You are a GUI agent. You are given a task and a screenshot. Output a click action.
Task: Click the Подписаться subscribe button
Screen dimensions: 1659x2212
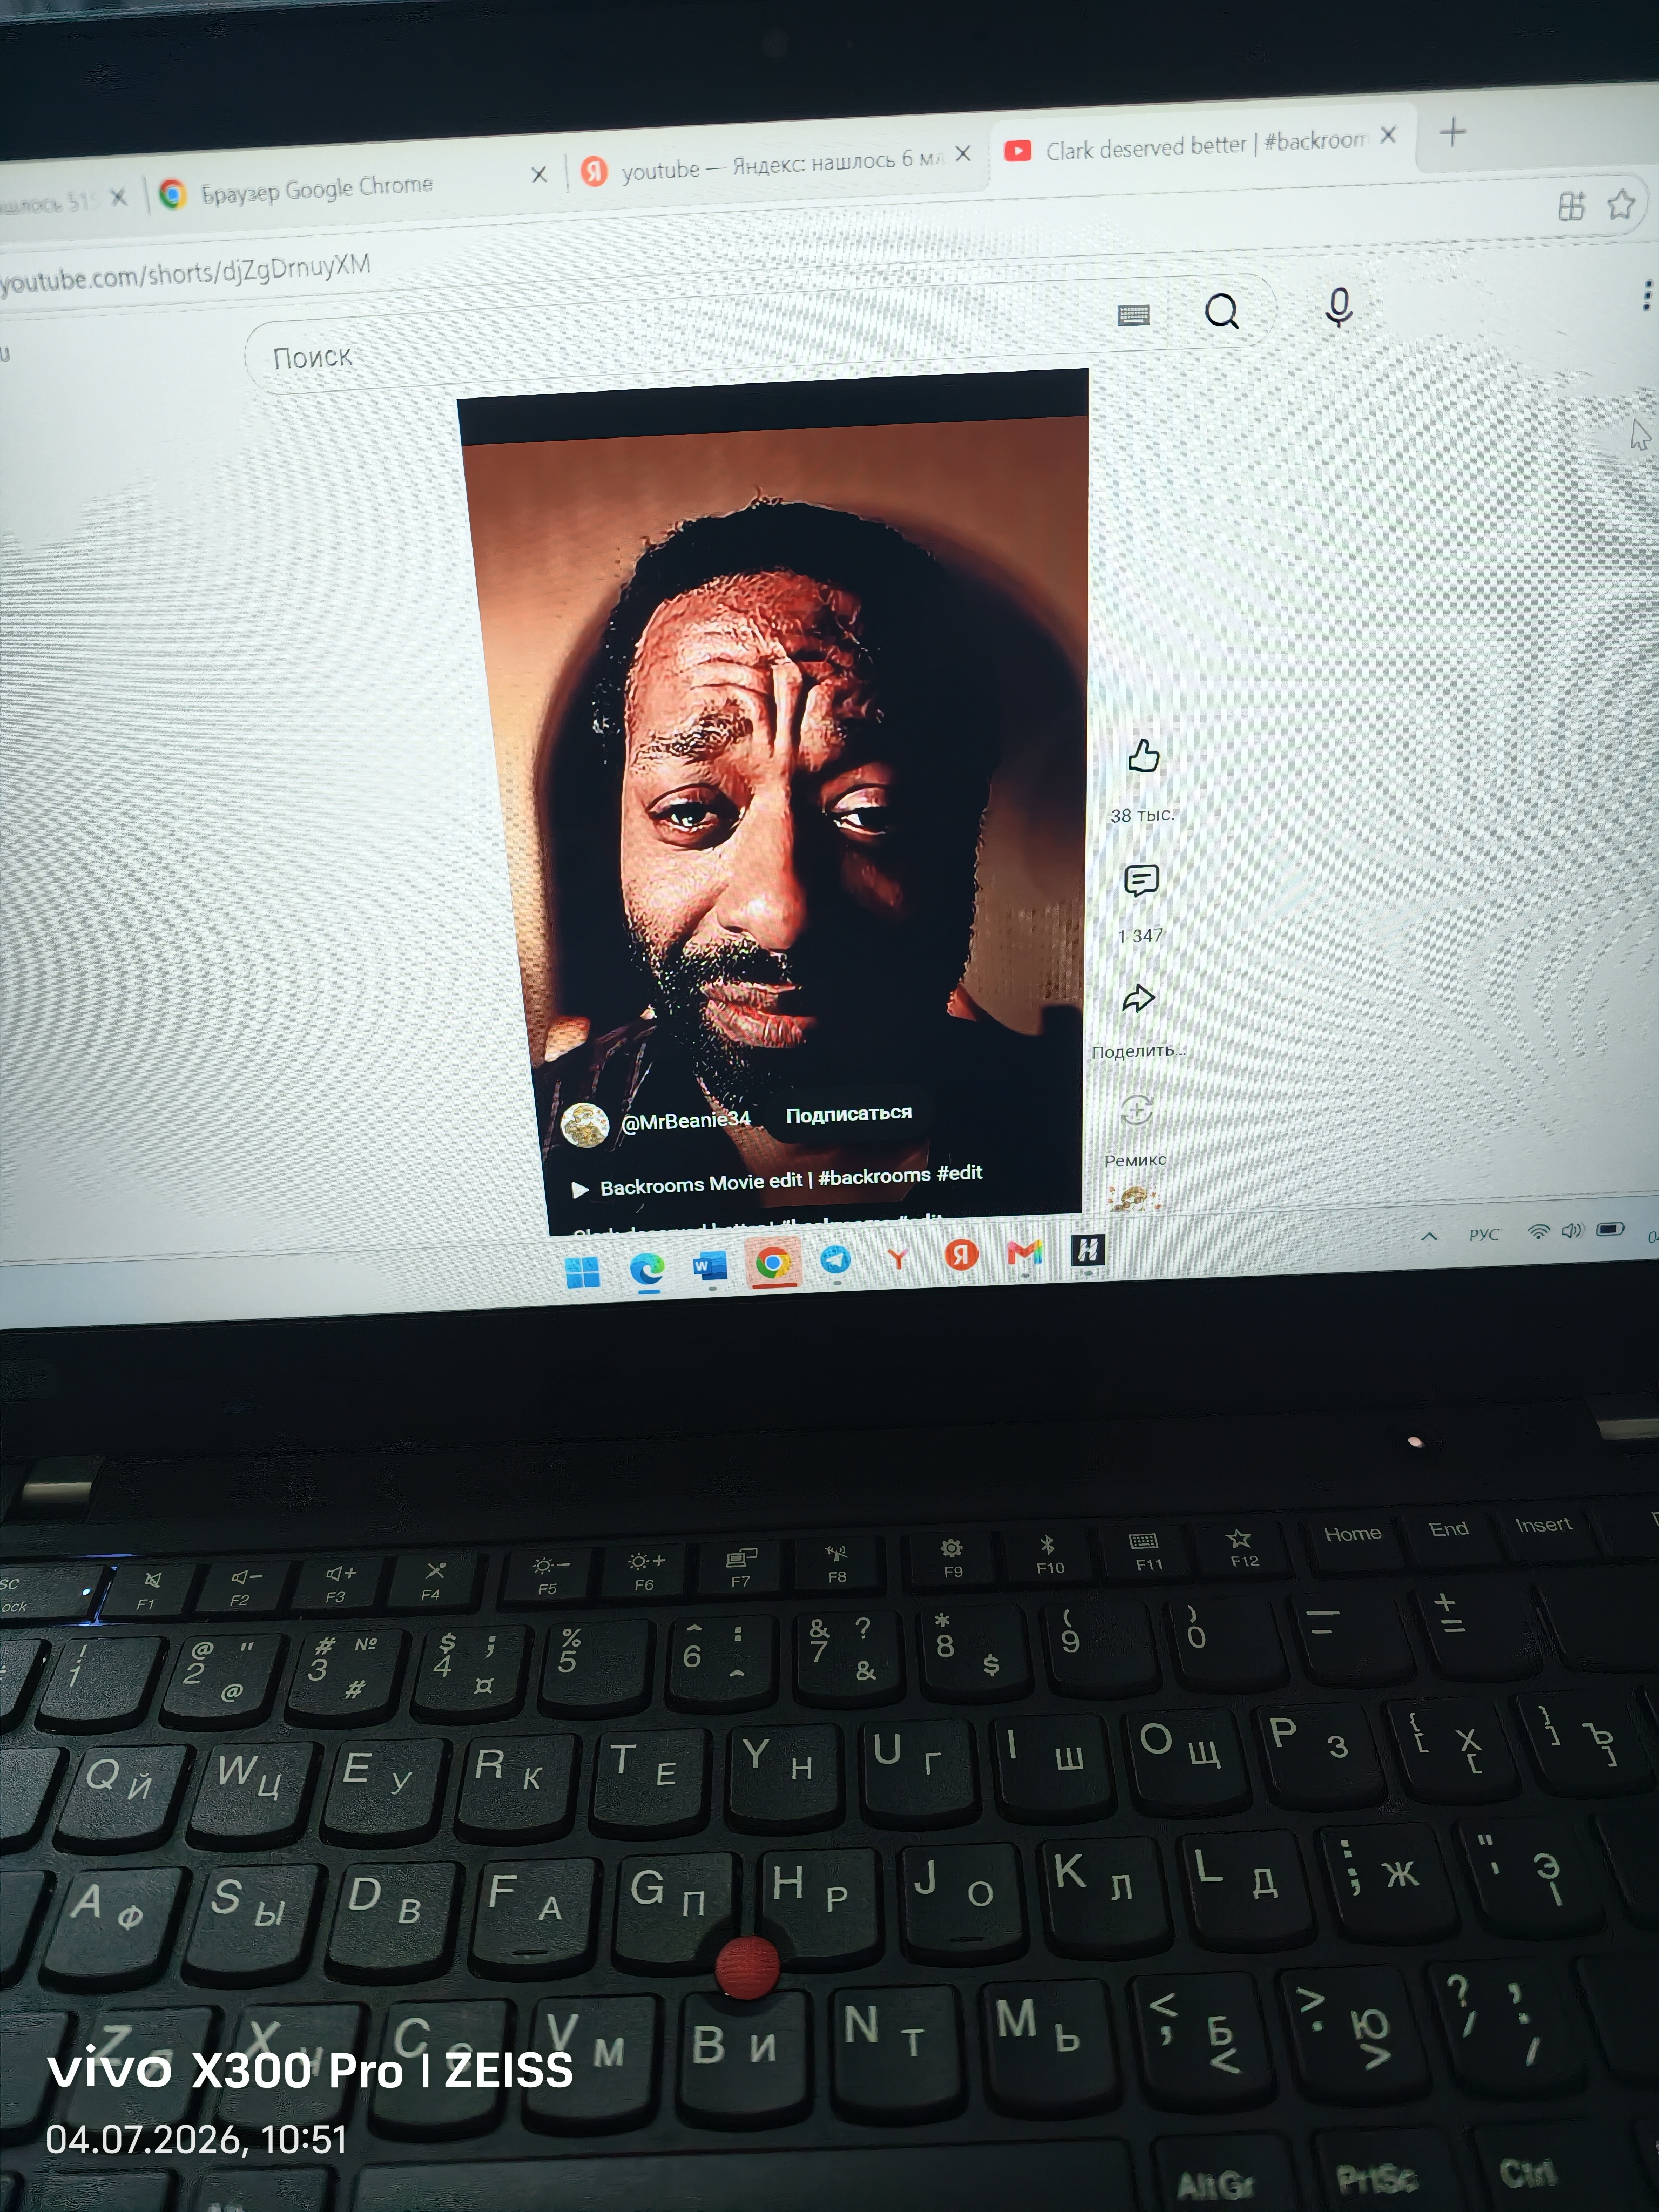click(849, 1114)
